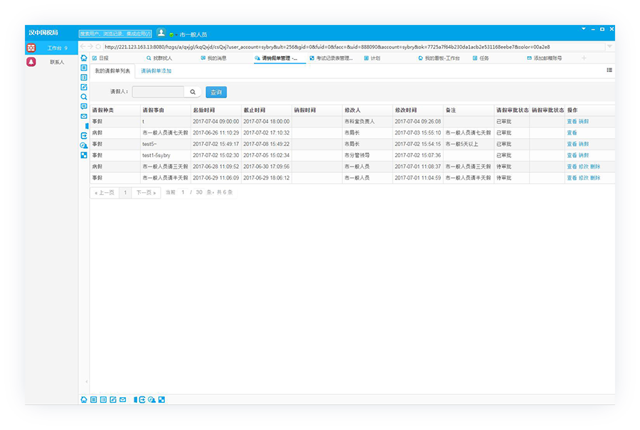The width and height of the screenshot is (640, 430).
Task: Click the browser refresh icon beside URL
Action: pyautogui.click(x=98, y=47)
